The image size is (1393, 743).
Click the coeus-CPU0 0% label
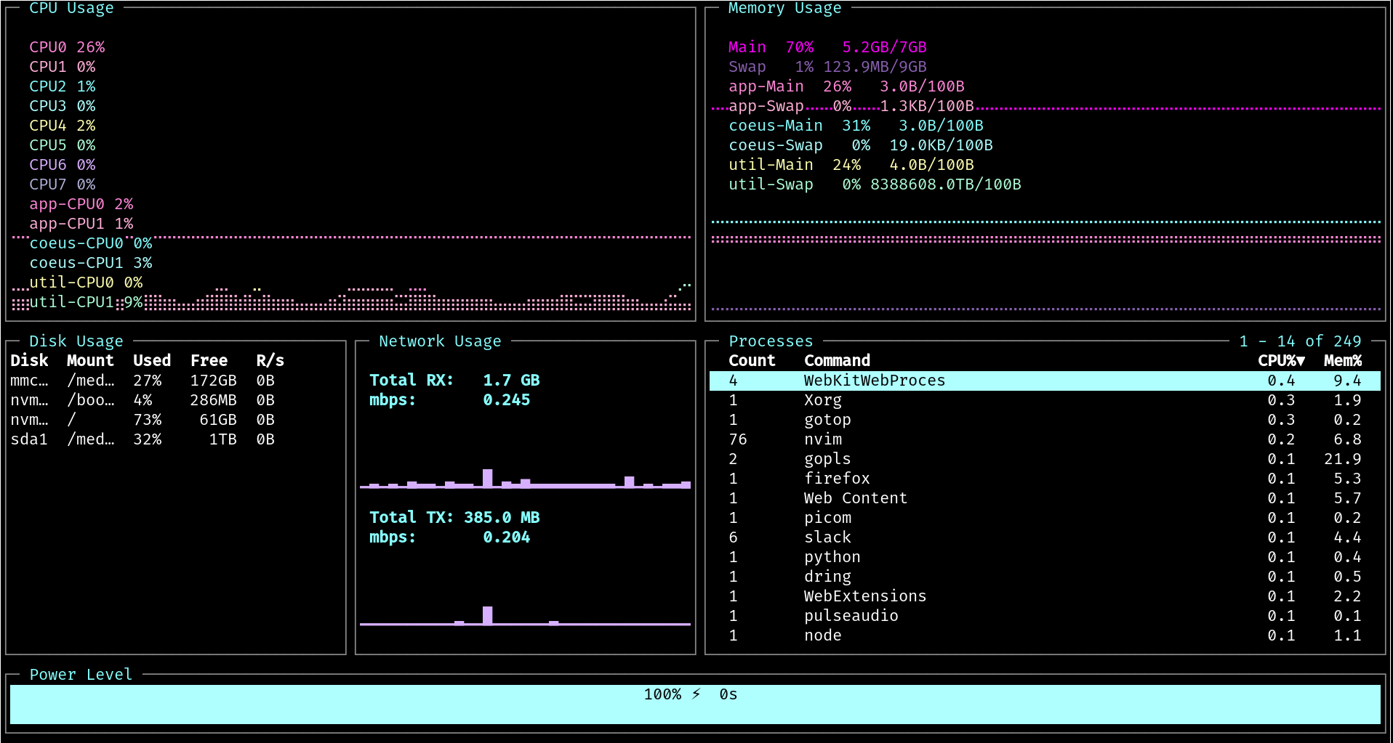[91, 243]
